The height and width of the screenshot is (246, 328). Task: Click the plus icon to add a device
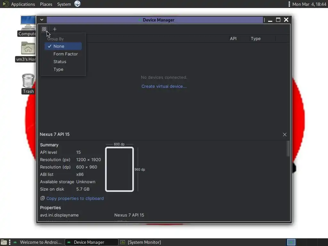click(54, 29)
